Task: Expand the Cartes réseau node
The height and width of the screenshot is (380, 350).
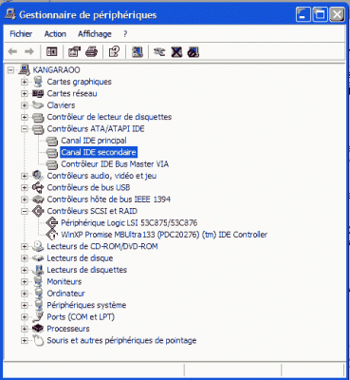Action: click(25, 94)
